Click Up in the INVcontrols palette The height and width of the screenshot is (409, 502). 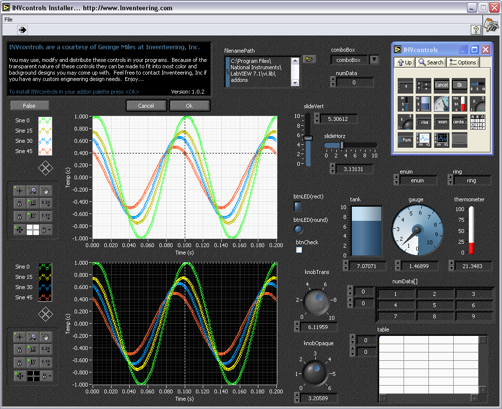click(x=405, y=62)
